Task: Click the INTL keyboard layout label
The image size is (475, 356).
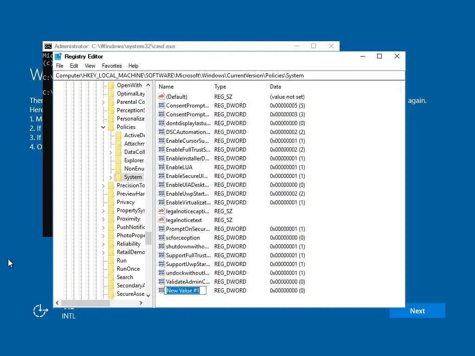Action: (69, 316)
